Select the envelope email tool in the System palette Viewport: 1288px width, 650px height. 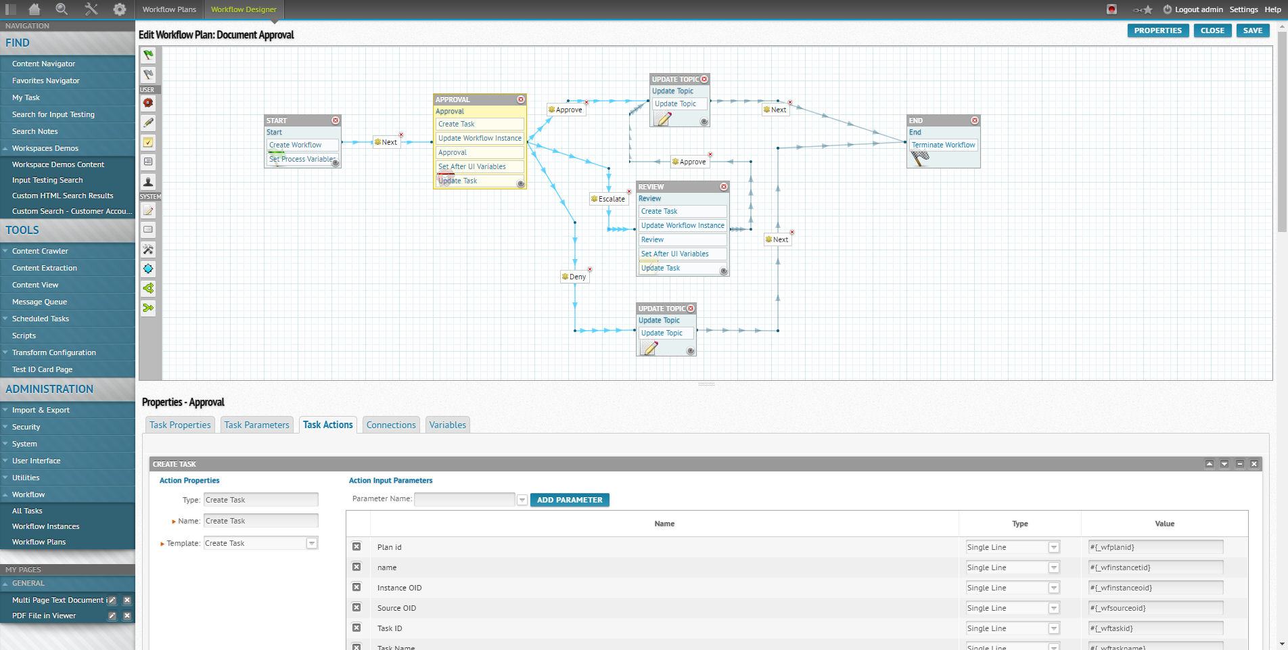pos(148,230)
